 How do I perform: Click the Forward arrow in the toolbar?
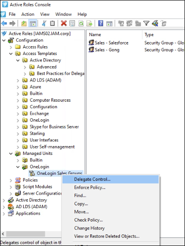(12, 24)
